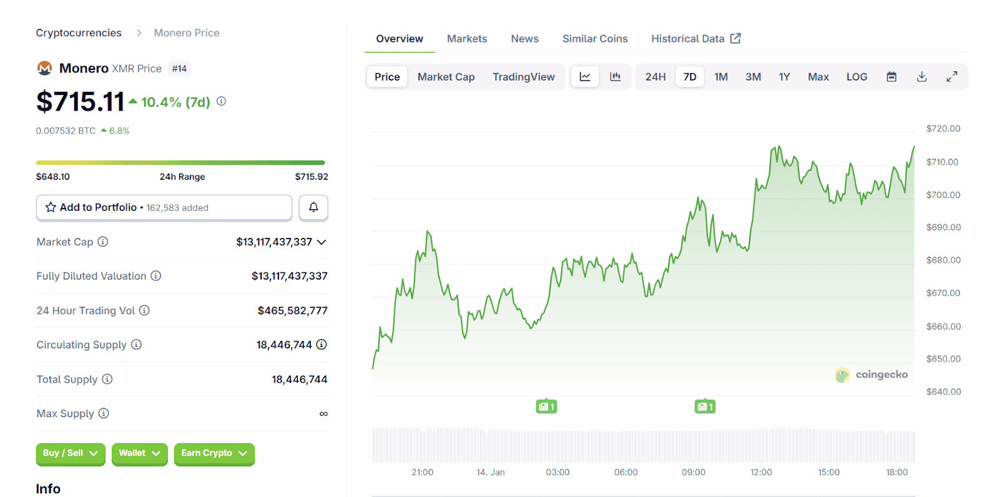Click the Market Cap info icon
The width and height of the screenshot is (999, 497).
[x=103, y=242]
